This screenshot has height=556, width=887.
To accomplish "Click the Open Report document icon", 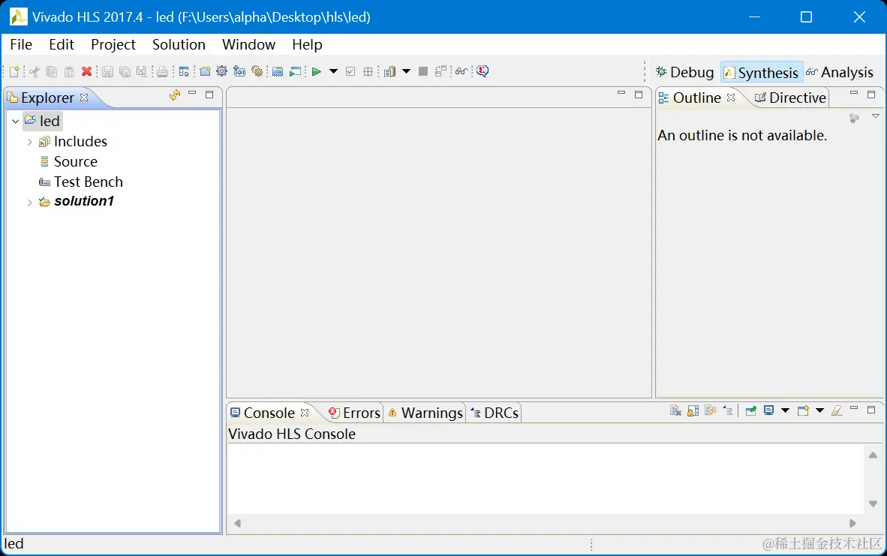I will (389, 71).
